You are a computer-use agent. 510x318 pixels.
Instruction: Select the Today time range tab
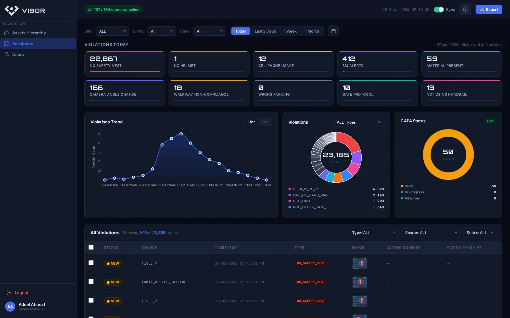point(240,31)
